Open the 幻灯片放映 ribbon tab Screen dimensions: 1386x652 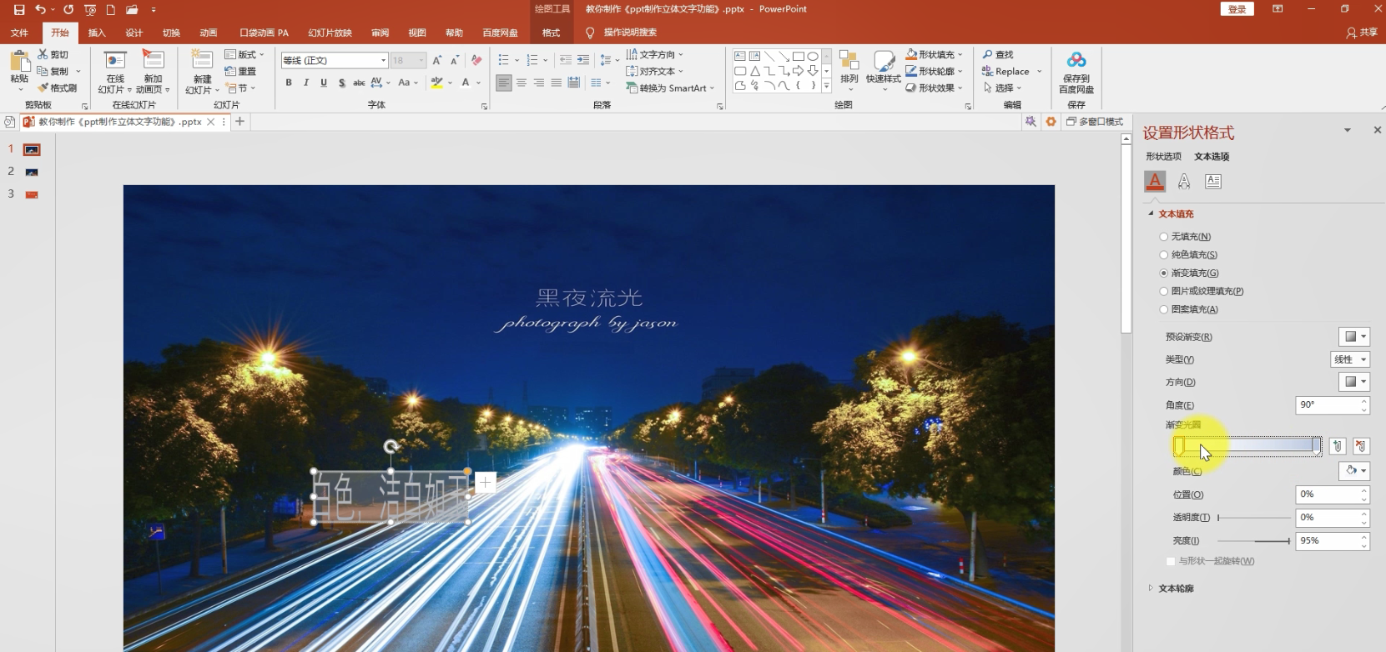(x=330, y=33)
